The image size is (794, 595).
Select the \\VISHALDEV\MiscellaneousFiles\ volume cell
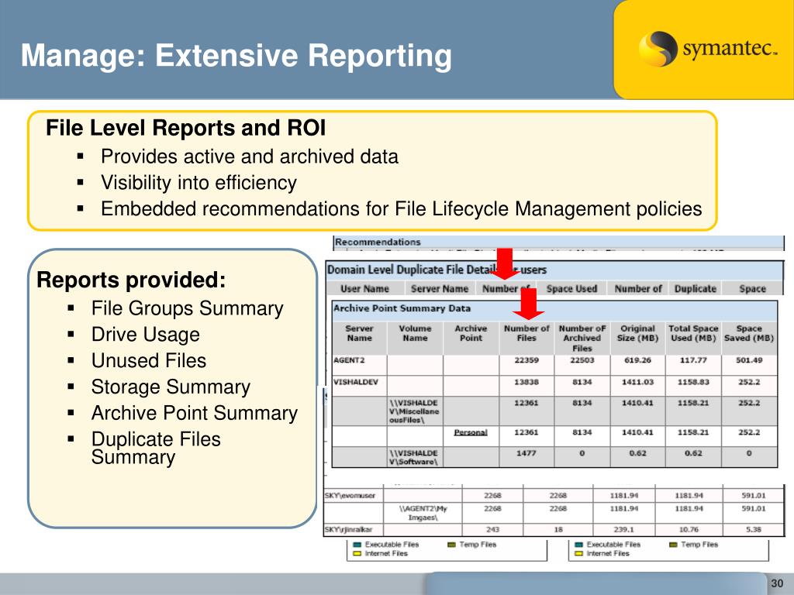414,411
